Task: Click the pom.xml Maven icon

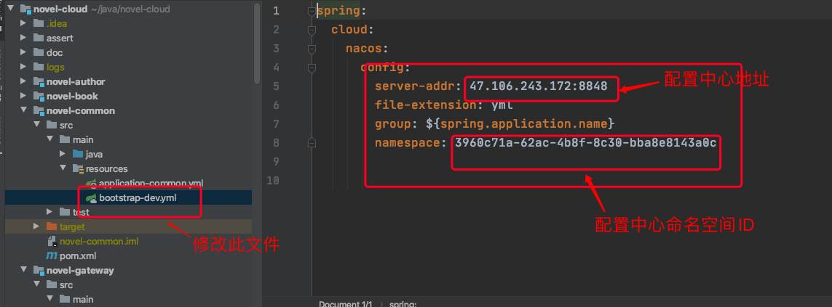Action: click(52, 255)
